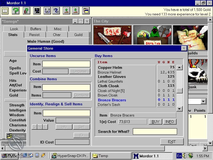Click the Combine button
213x160 pixels.
tap(81, 95)
